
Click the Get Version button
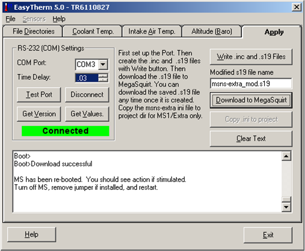pos(39,113)
